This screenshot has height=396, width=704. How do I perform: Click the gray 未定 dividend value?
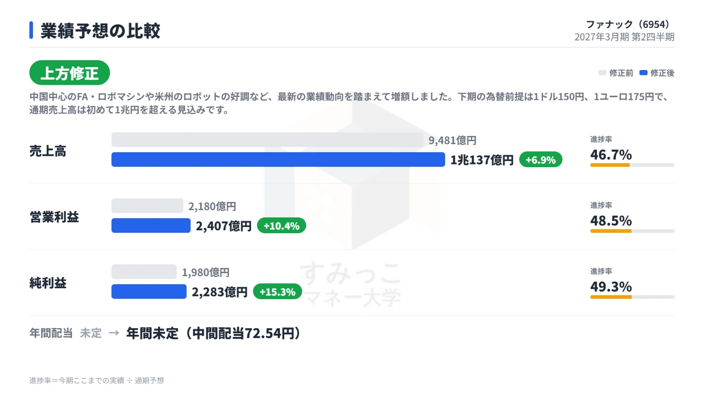91,333
